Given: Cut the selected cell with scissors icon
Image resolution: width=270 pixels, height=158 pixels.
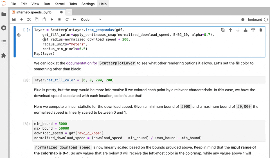Looking at the screenshot, I should 29,19.
